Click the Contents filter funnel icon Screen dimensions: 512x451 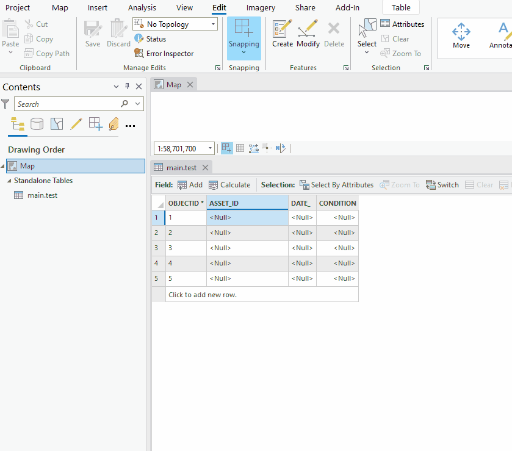(x=5, y=104)
